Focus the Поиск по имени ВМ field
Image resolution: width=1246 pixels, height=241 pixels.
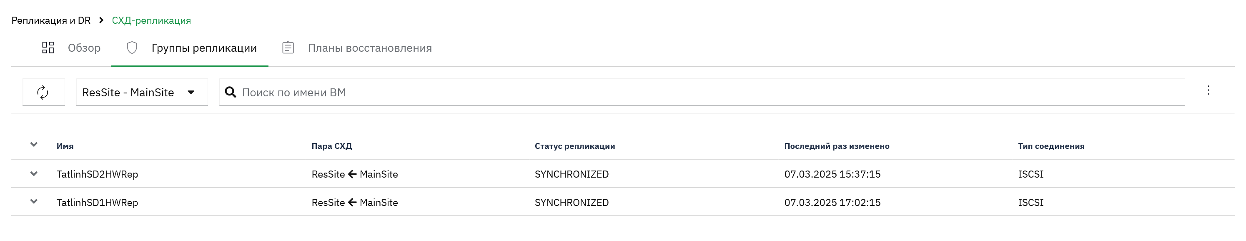click(x=702, y=92)
